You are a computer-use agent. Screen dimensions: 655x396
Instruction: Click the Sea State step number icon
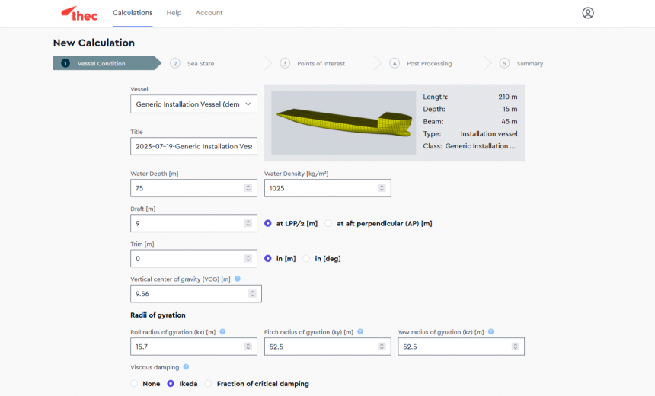(175, 63)
